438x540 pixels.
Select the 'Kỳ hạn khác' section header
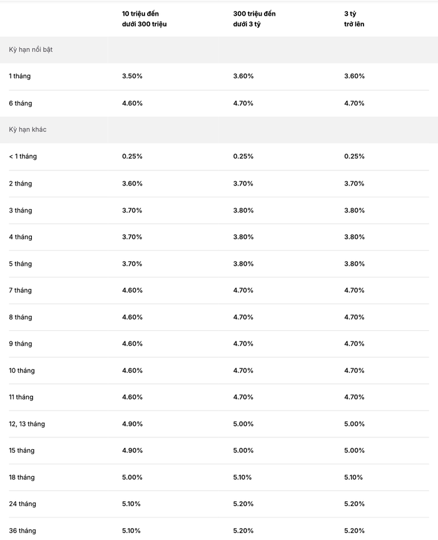pyautogui.click(x=28, y=130)
